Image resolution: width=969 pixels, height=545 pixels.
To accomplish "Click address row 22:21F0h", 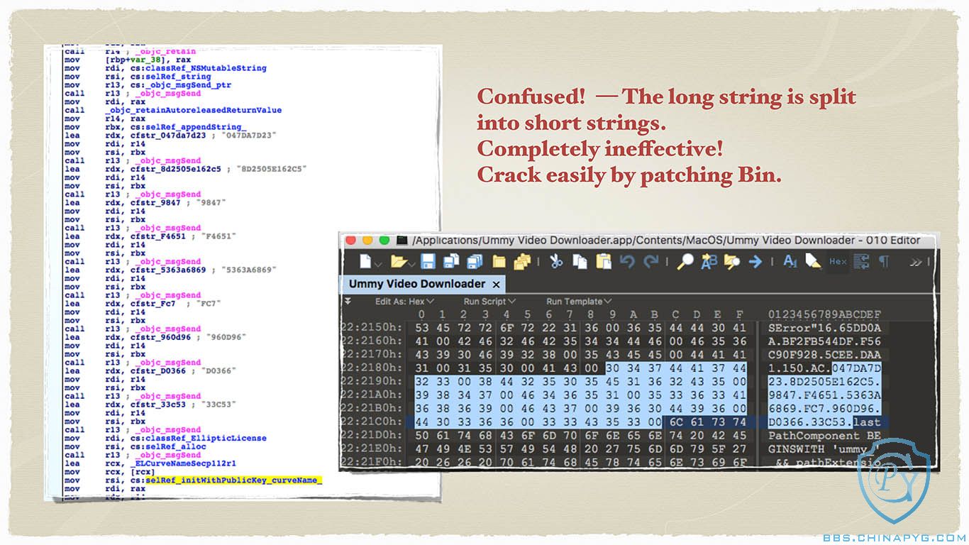I will [372, 462].
